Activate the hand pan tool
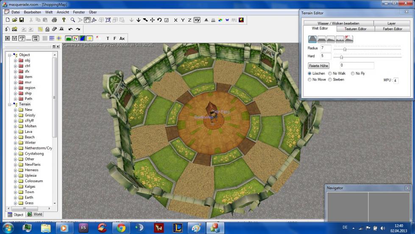The width and height of the screenshot is (415, 234). tap(87, 20)
